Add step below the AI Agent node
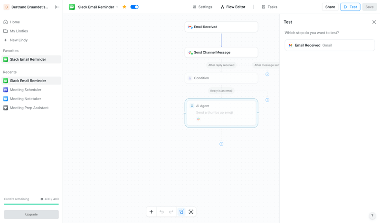 221,144
